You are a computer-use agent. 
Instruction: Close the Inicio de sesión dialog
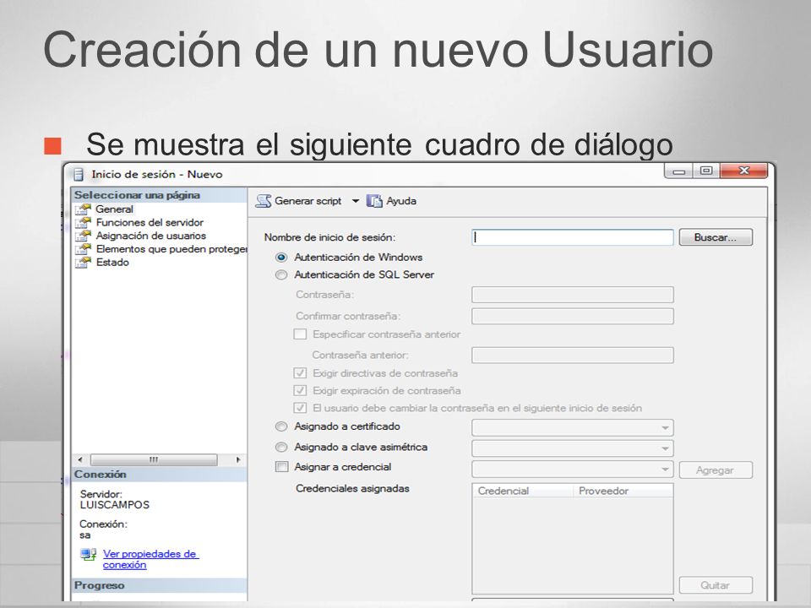click(743, 171)
